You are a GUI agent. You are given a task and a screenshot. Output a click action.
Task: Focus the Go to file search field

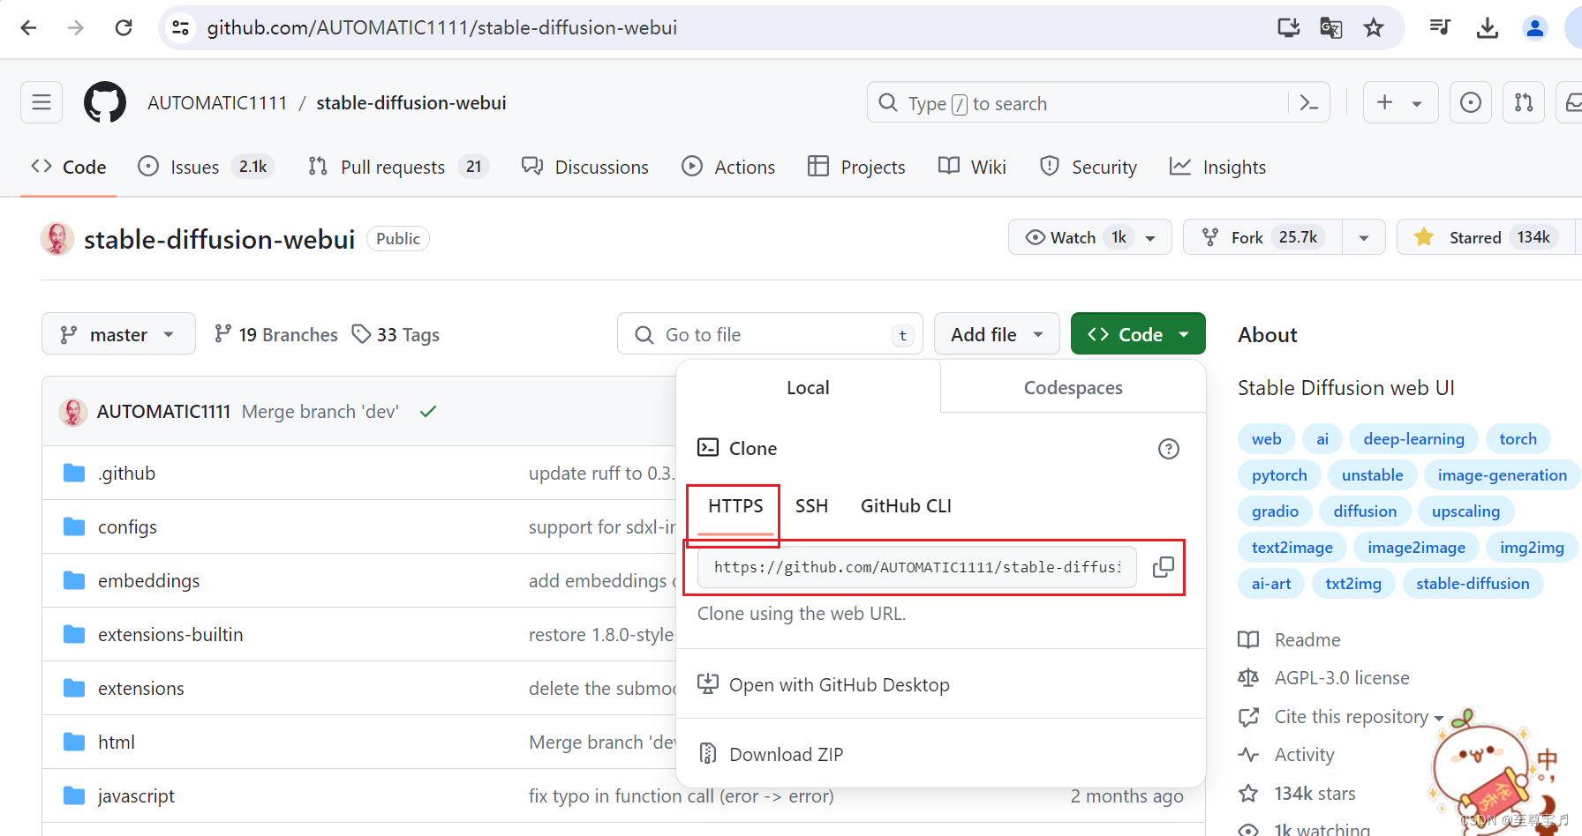[770, 335]
